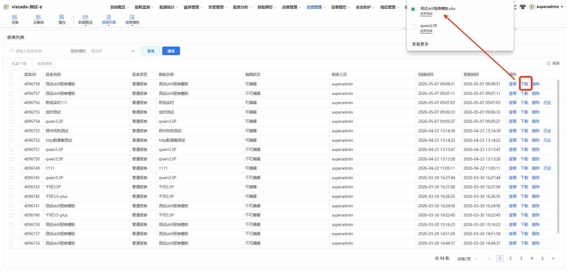Open the 运维管理 menu
567x271 pixels.
pyautogui.click(x=292, y=7)
